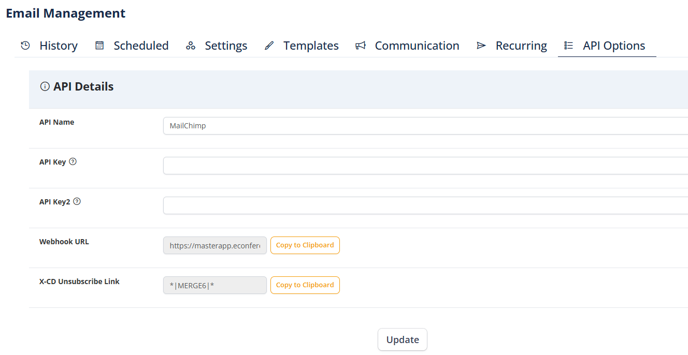Click the Recurring send arrow icon
688x355 pixels.
(481, 46)
